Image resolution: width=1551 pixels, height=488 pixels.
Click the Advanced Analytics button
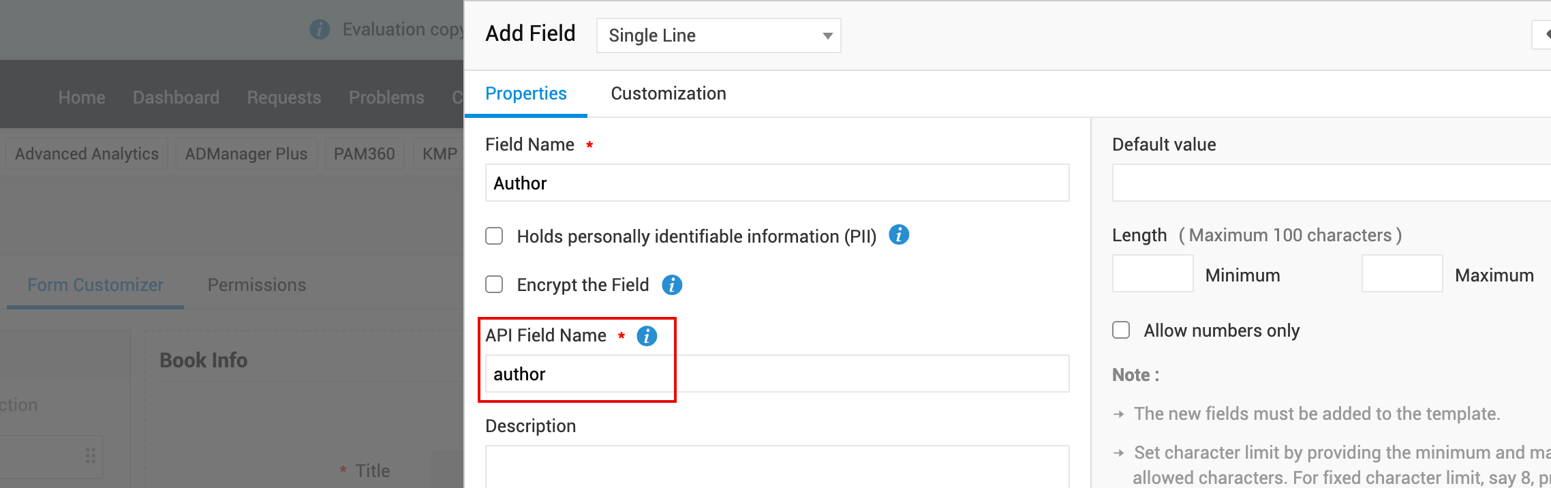click(87, 154)
